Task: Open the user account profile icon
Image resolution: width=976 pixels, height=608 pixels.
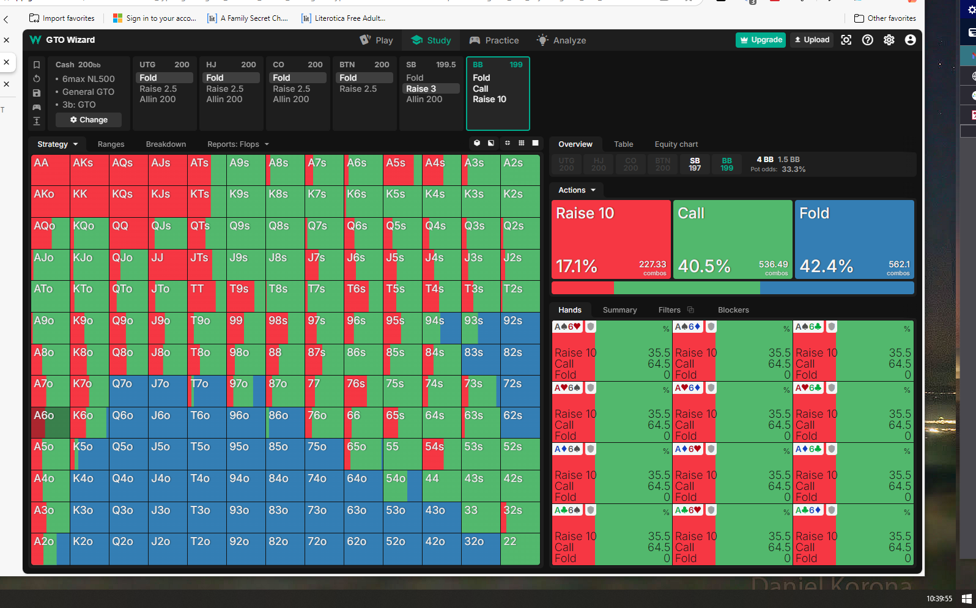Action: [x=911, y=40]
